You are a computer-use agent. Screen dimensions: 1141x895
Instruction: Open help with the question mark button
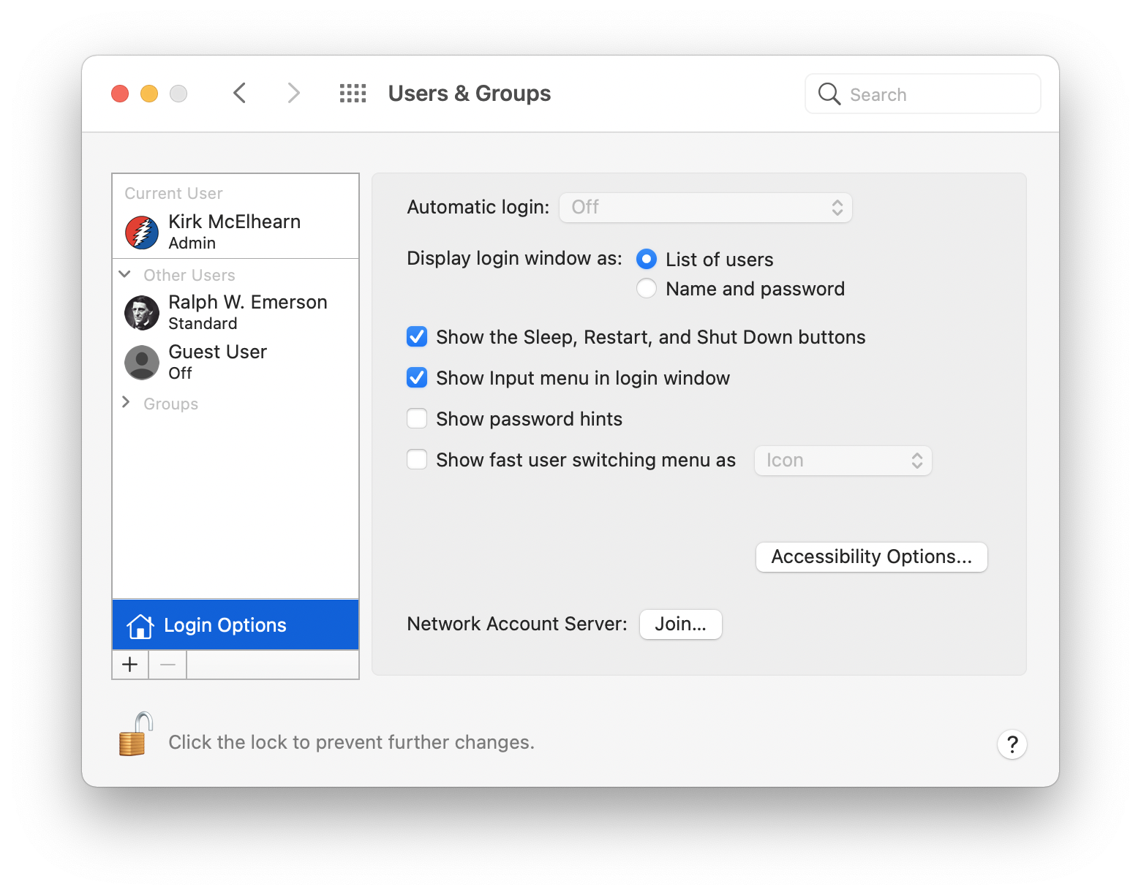[1012, 744]
